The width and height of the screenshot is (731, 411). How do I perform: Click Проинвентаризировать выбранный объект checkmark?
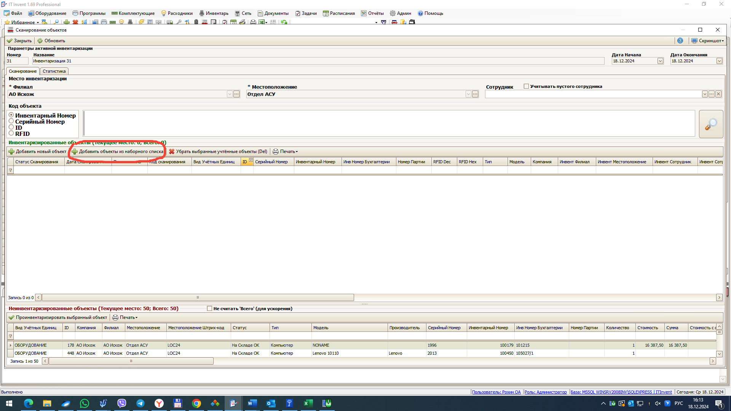coord(11,317)
